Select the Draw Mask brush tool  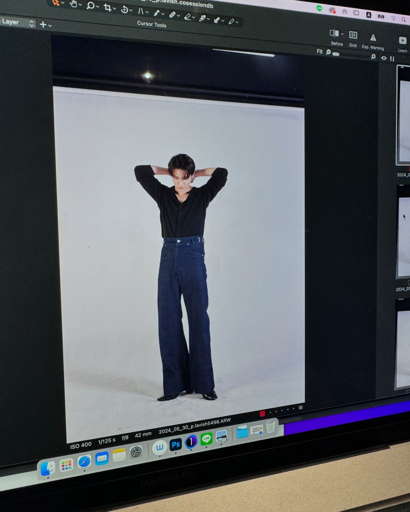(157, 13)
